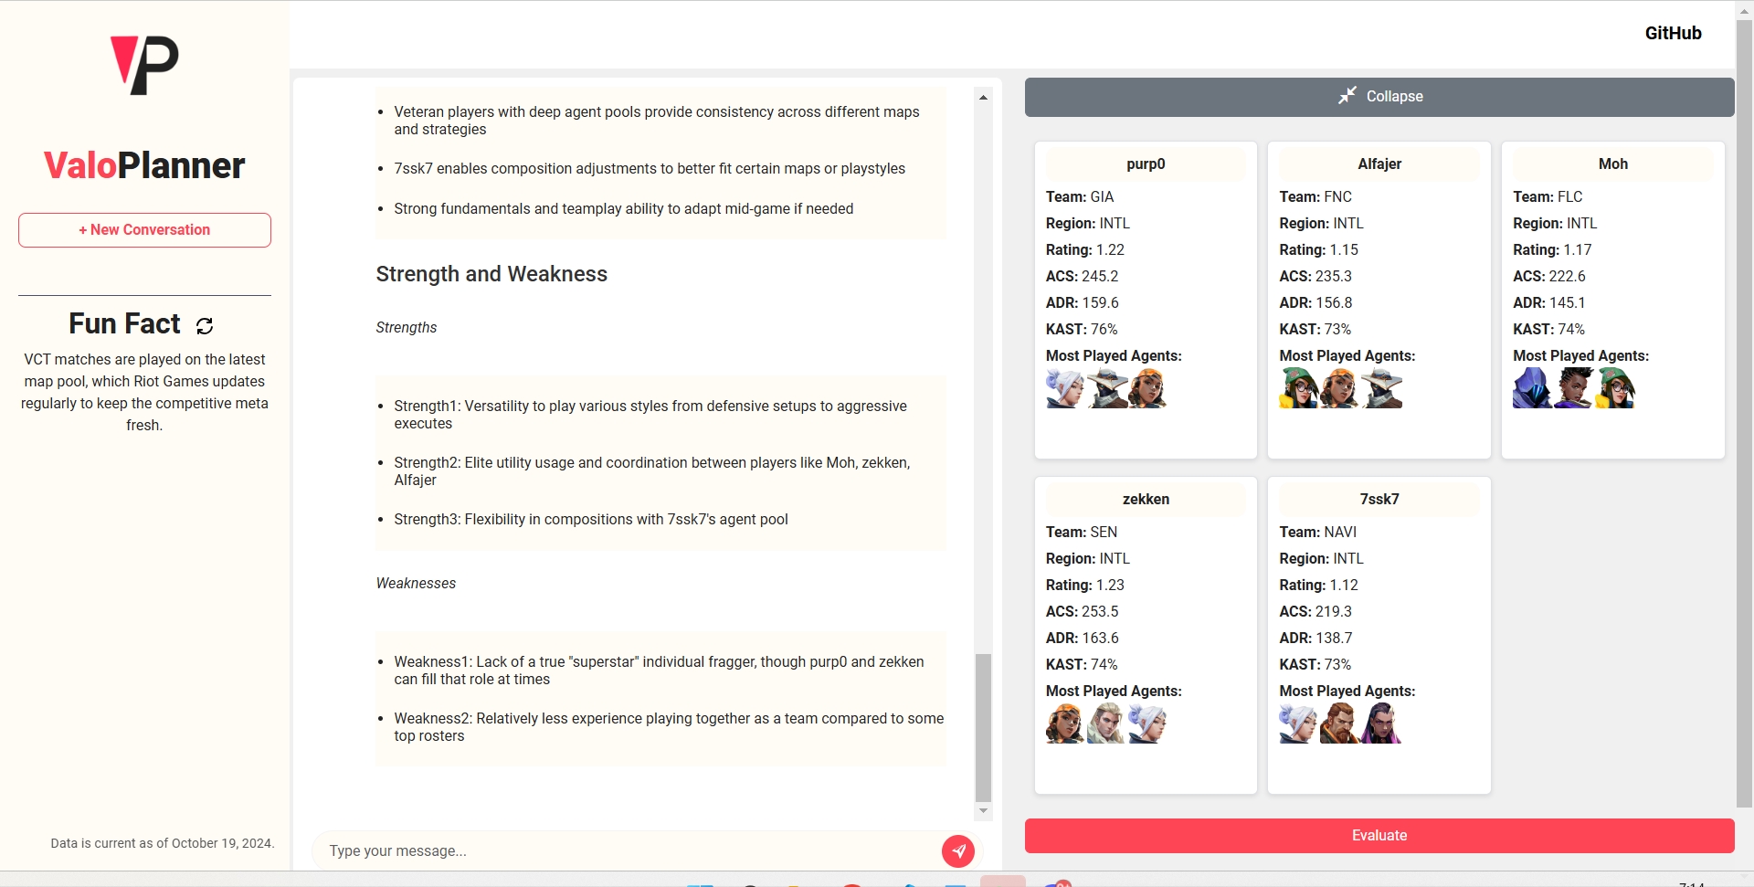1754x887 pixels.
Task: Click Sova agent icon on zekken's card
Action: (1107, 723)
